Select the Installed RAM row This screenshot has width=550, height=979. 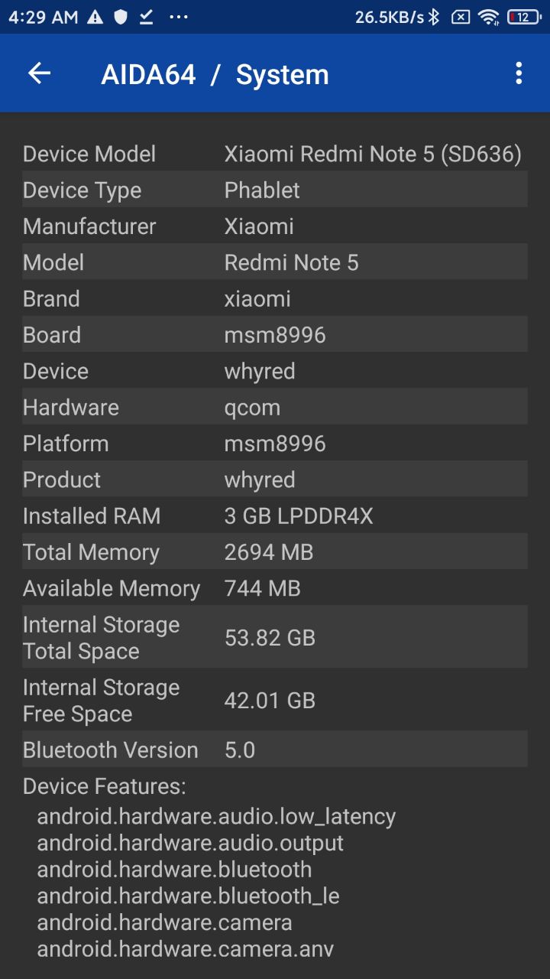(x=275, y=516)
